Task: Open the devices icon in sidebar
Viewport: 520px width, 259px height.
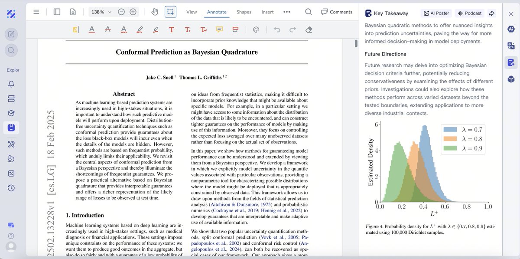Action: pyautogui.click(x=11, y=225)
